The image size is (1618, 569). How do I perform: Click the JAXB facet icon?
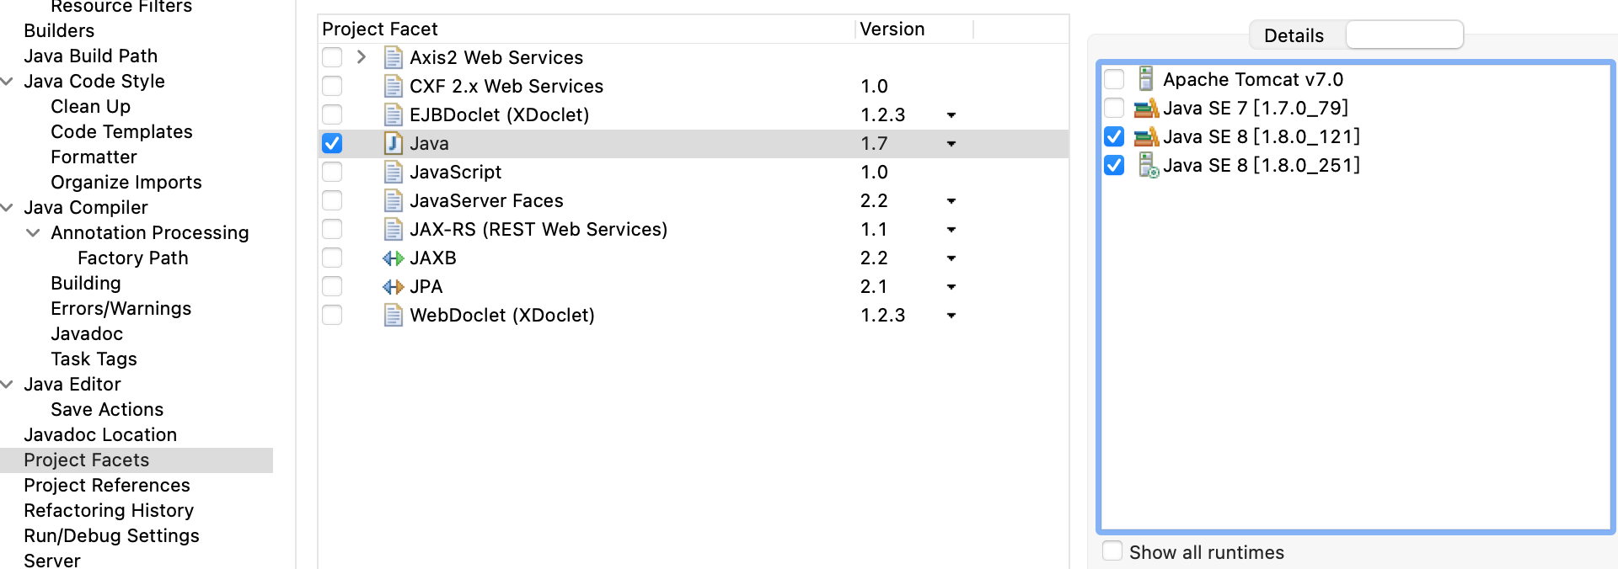[393, 258]
